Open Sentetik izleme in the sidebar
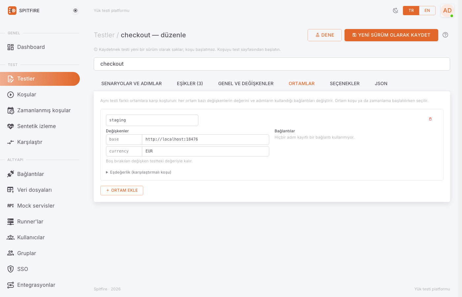Screen dimensions: 462x297 coord(40,126)
